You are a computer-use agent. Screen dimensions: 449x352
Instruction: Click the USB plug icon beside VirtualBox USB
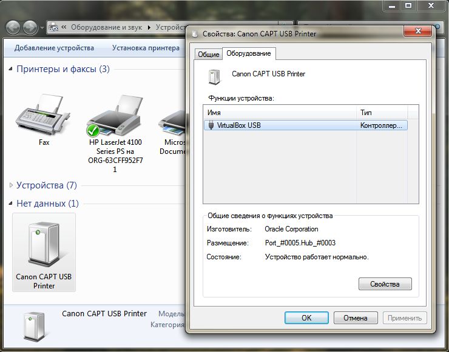pyautogui.click(x=211, y=125)
